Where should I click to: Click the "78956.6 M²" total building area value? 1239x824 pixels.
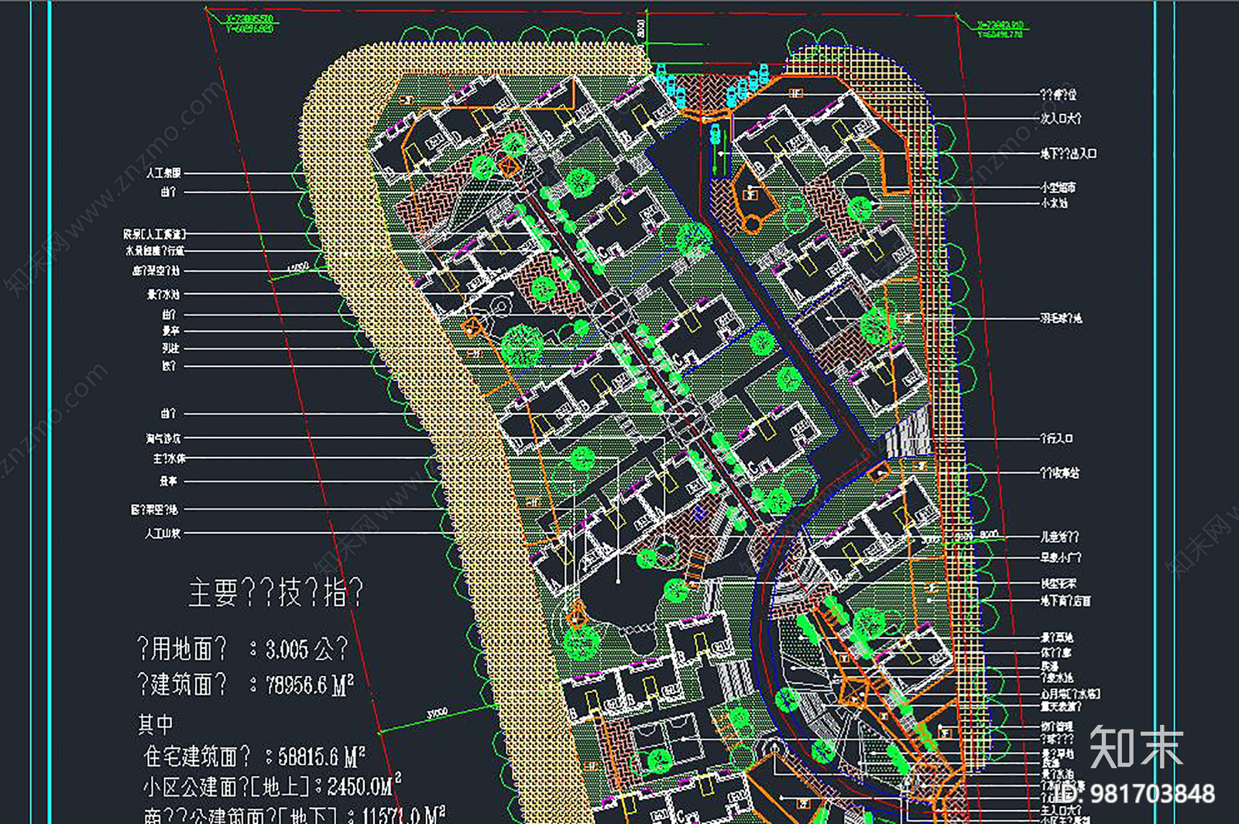[310, 685]
